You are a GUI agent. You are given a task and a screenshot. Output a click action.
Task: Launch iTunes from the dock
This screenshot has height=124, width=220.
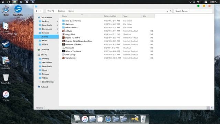(85, 119)
